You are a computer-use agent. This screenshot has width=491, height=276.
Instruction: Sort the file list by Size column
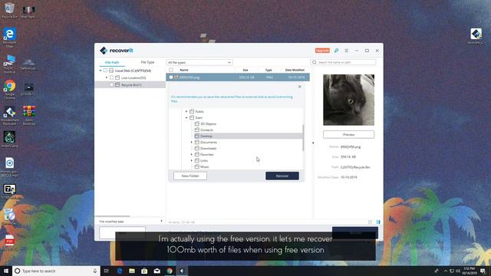[x=245, y=70]
